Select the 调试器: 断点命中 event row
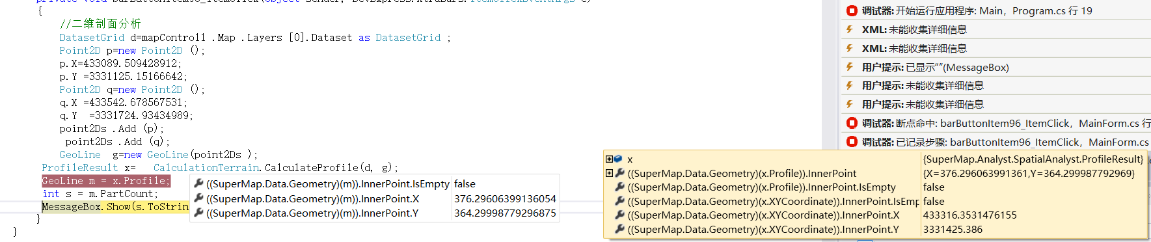Screen dimensions: 1151x242 click(x=996, y=123)
